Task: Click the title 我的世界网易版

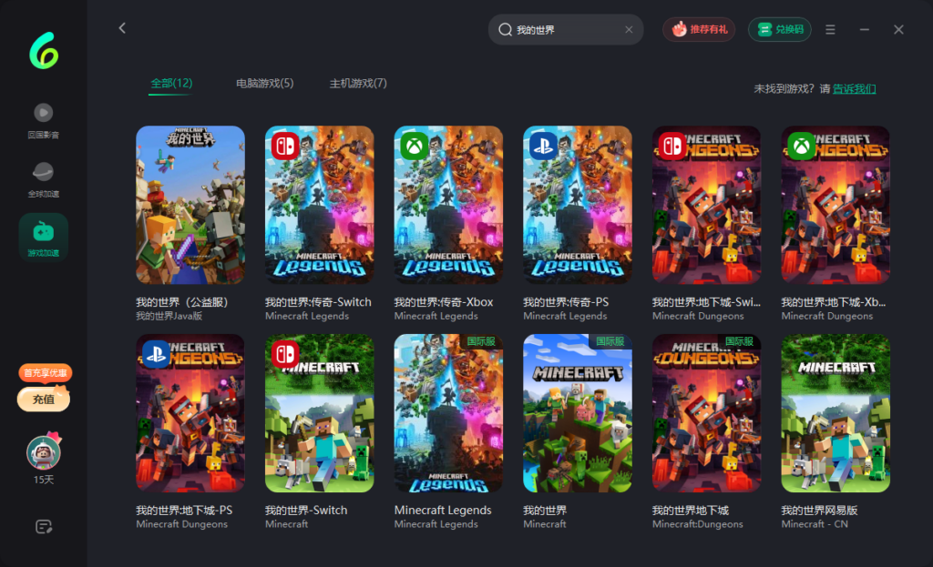Action: click(x=819, y=511)
